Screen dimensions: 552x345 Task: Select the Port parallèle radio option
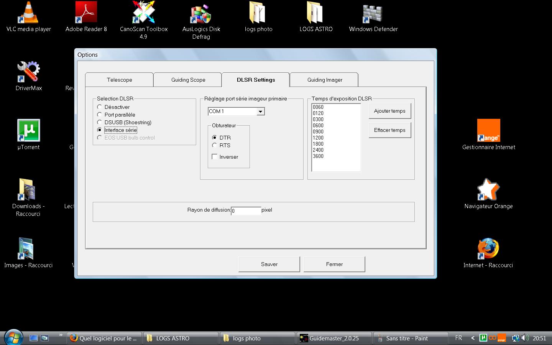coord(100,115)
